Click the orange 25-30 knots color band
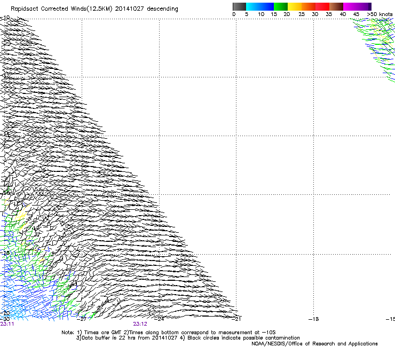Screen dimensions: 395x347 point(309,6)
